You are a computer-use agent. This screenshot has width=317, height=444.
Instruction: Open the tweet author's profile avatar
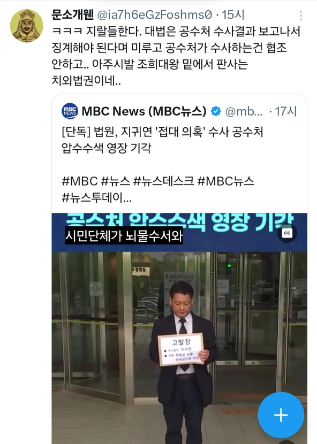[26, 26]
